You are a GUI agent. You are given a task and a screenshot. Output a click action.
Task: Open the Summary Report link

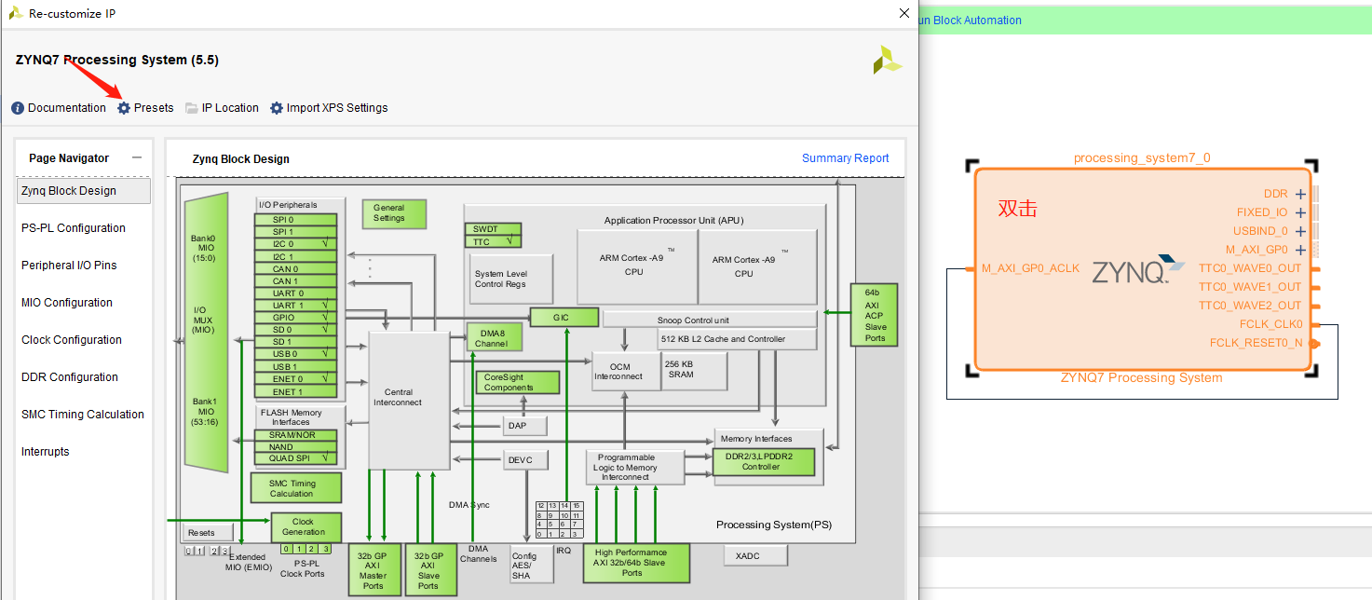(x=845, y=157)
